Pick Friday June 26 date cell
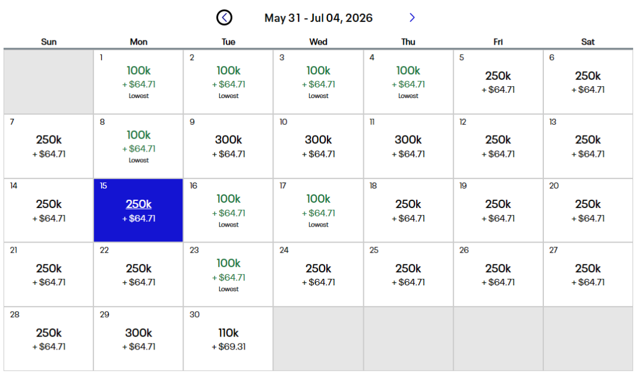 [498, 274]
